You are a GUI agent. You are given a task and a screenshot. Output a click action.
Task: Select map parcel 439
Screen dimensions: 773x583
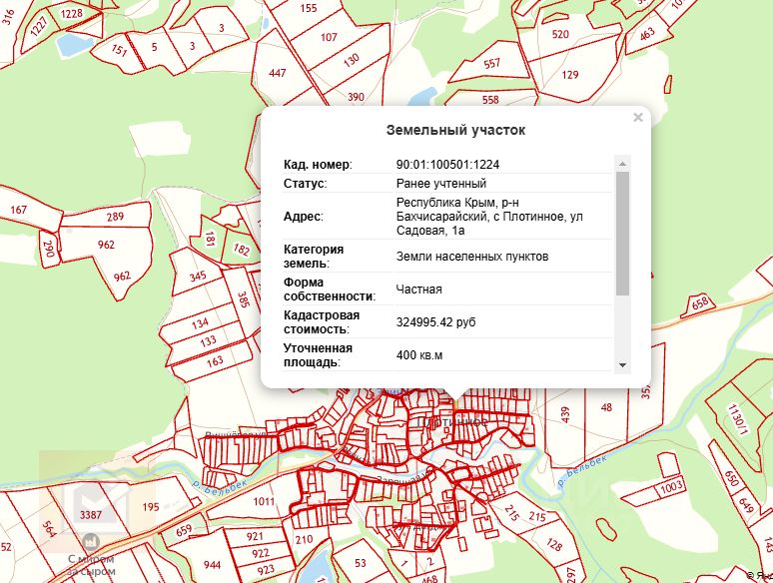(565, 414)
